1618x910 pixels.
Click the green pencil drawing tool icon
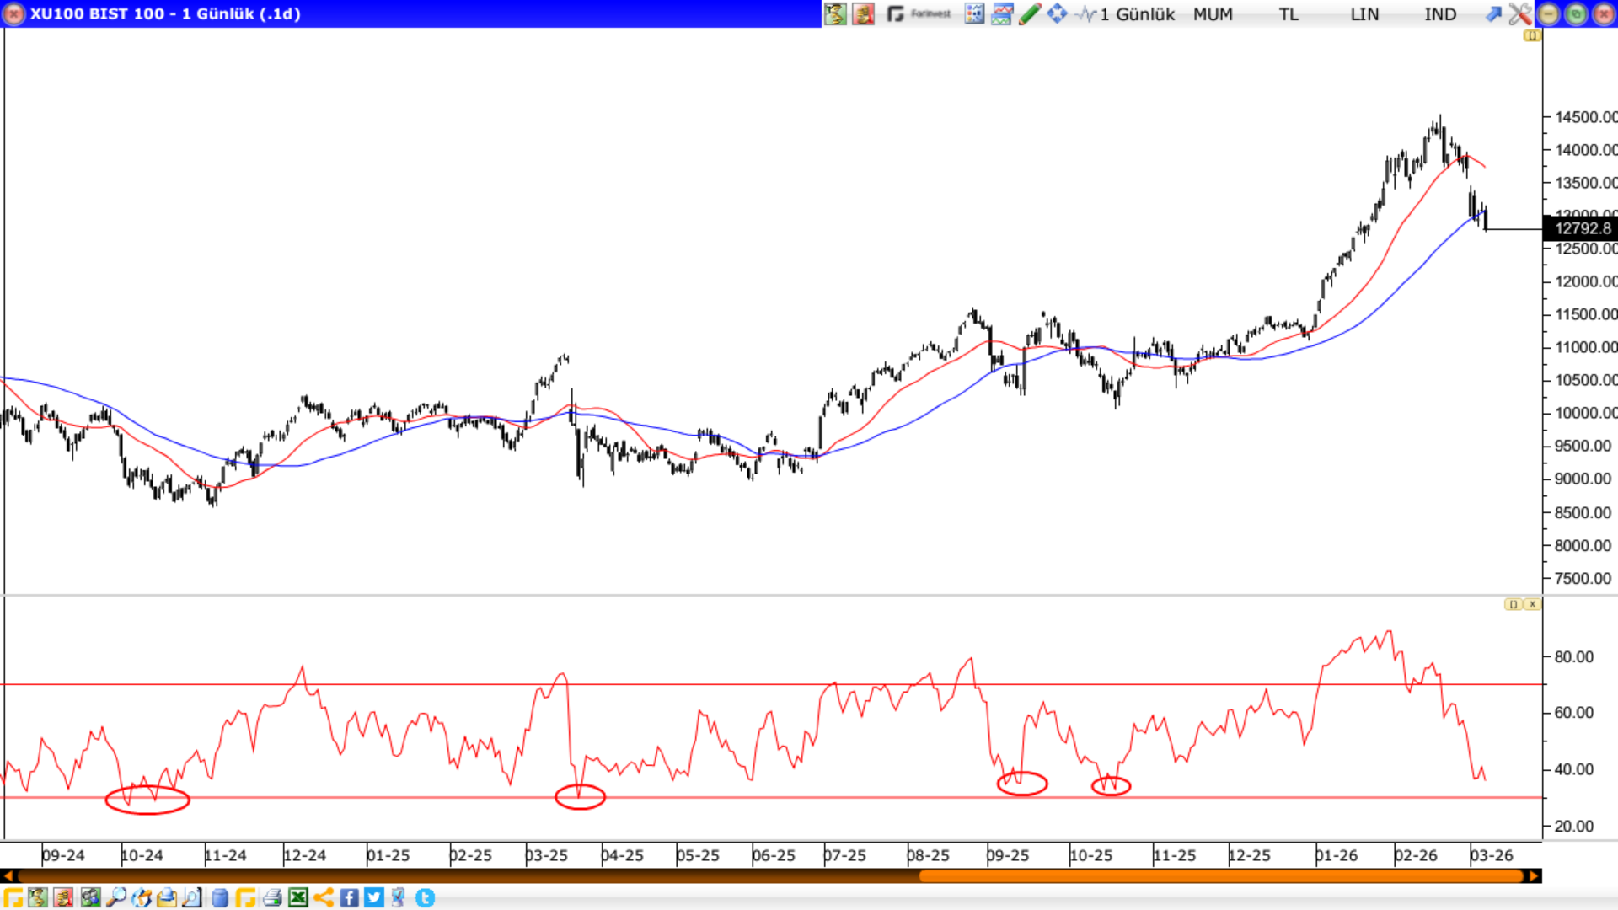[1029, 13]
